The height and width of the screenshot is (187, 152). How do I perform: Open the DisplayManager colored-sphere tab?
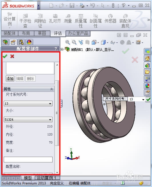(29, 42)
